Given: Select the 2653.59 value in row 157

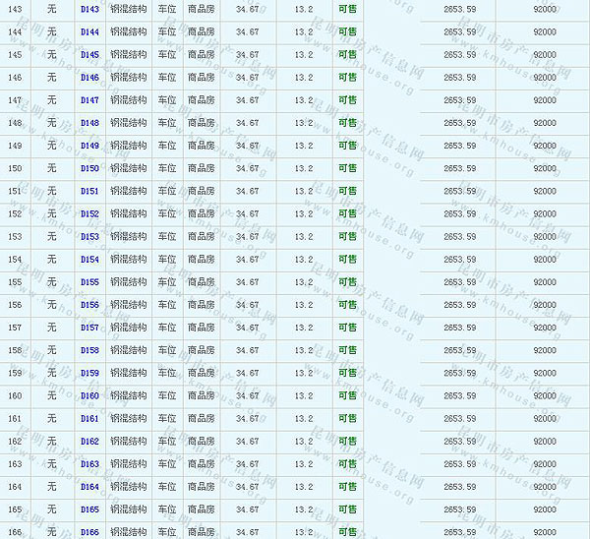Looking at the screenshot, I should coord(459,328).
